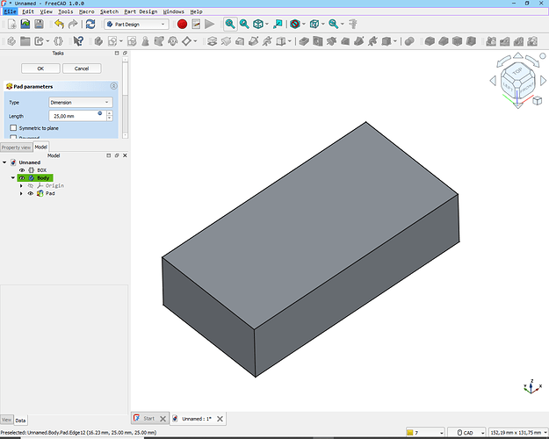Collapse the Body tree node
The image size is (549, 439).
point(13,178)
